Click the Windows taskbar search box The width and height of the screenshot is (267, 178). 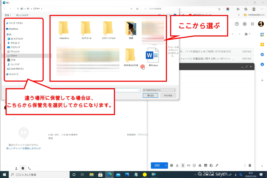(37, 175)
